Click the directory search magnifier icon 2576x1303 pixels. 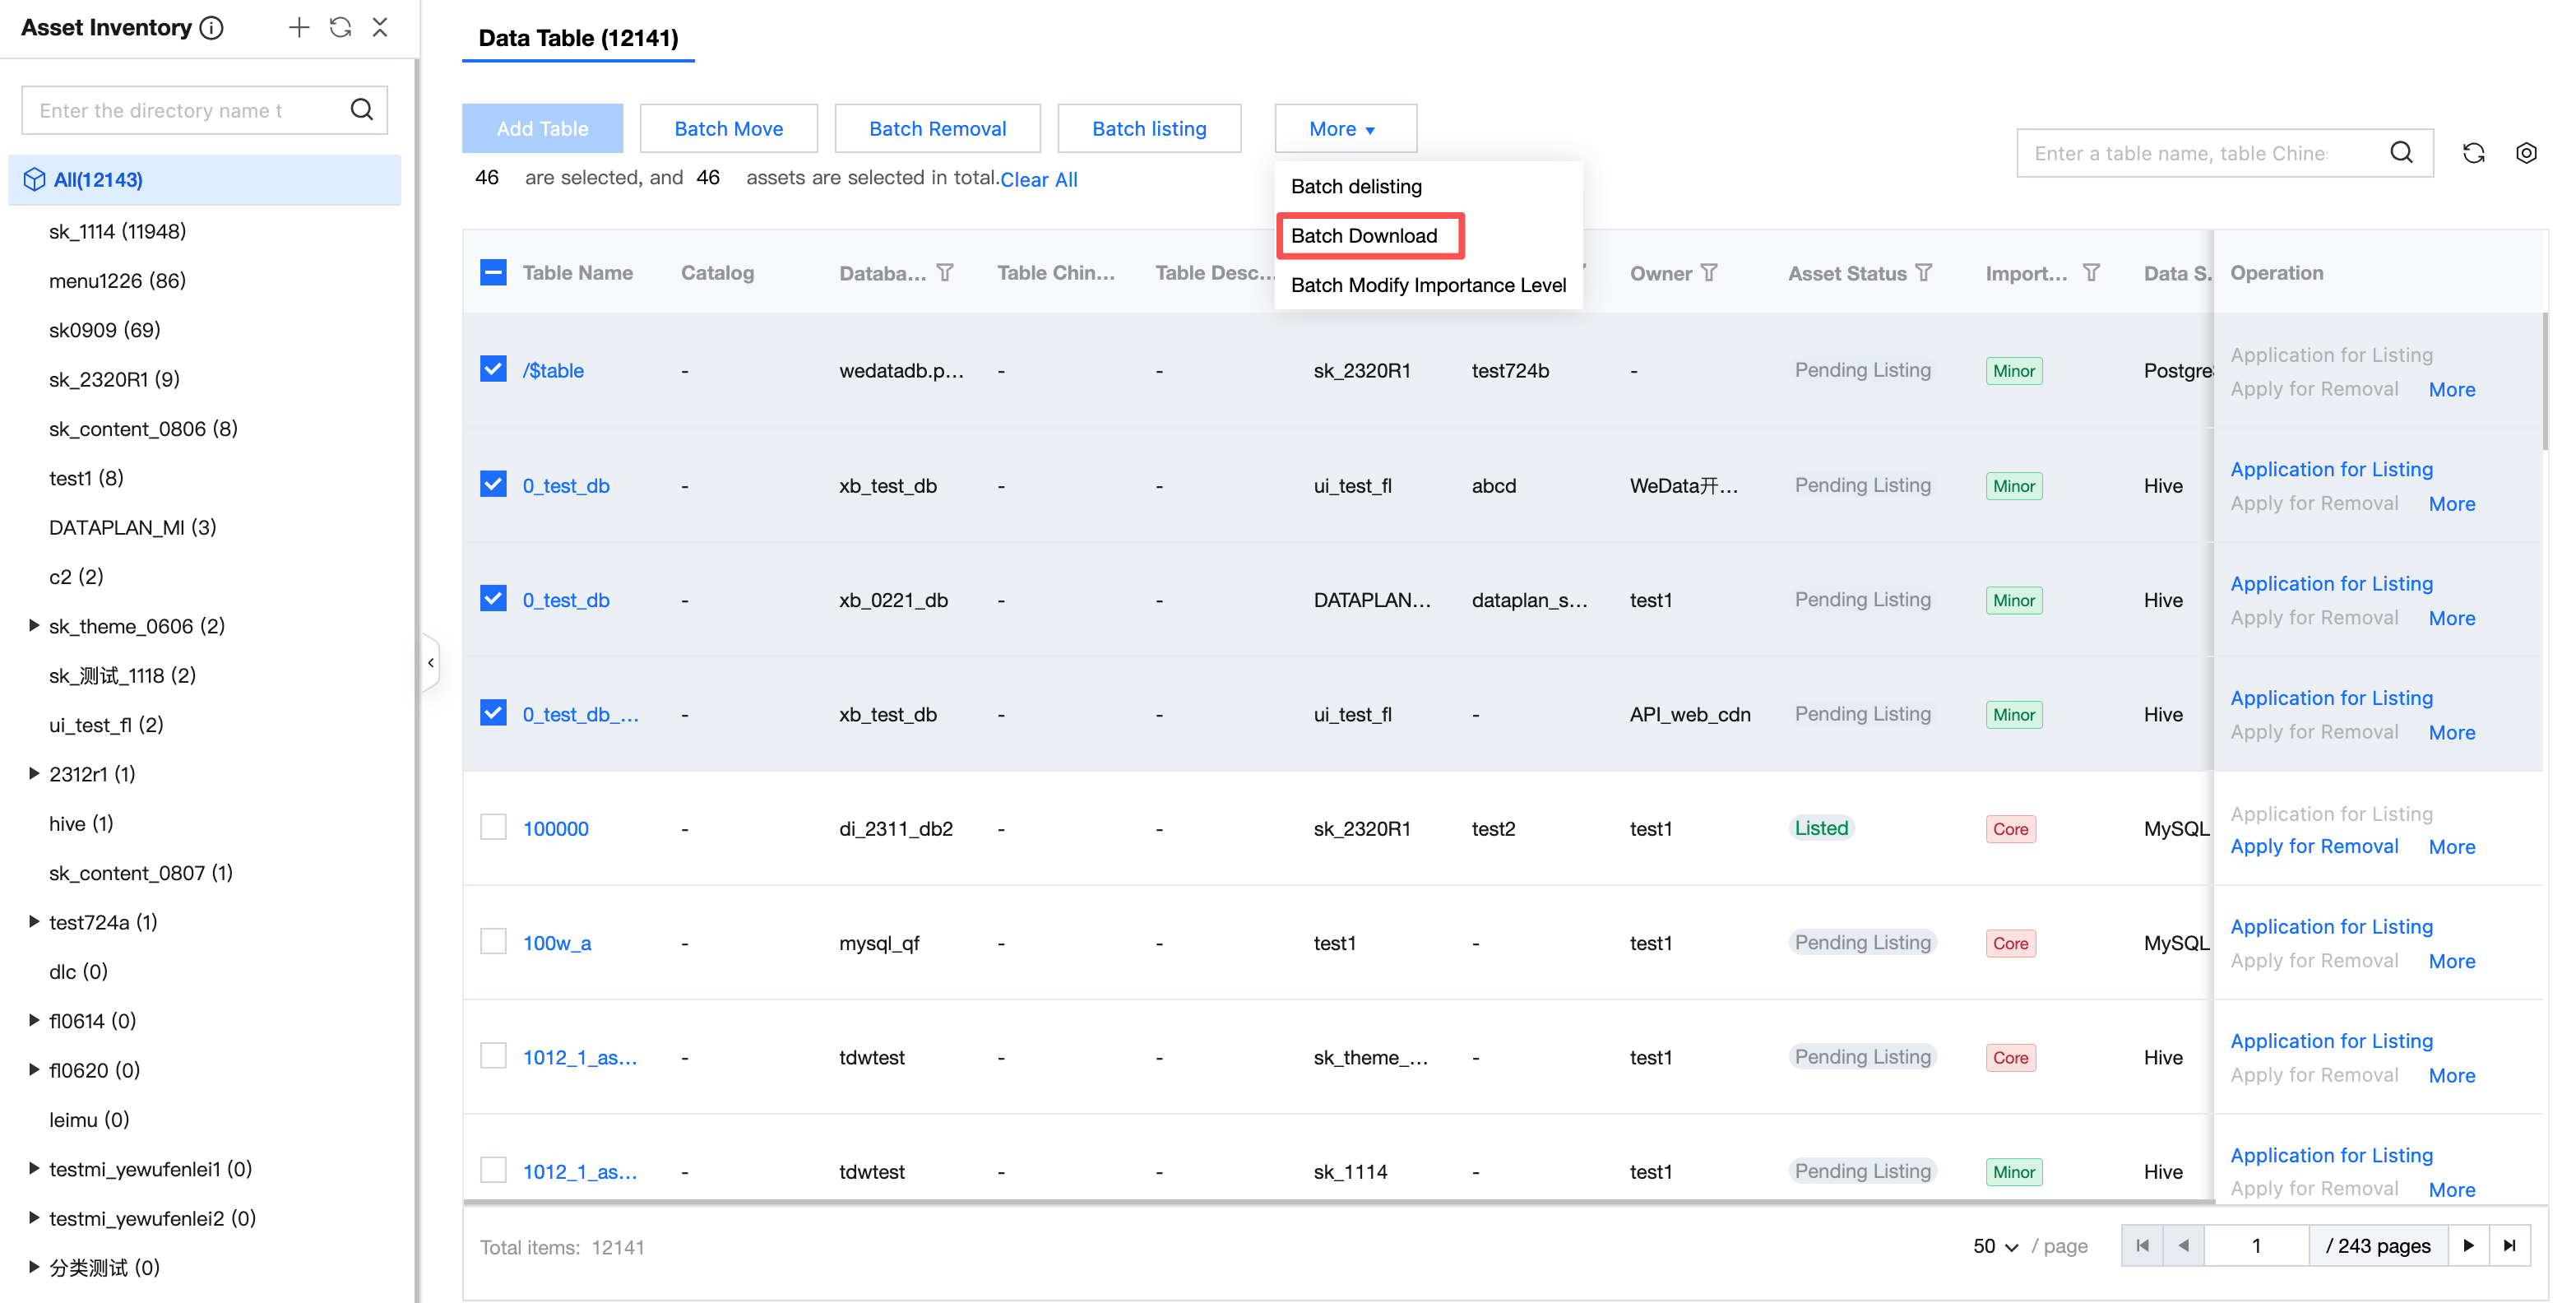(362, 109)
